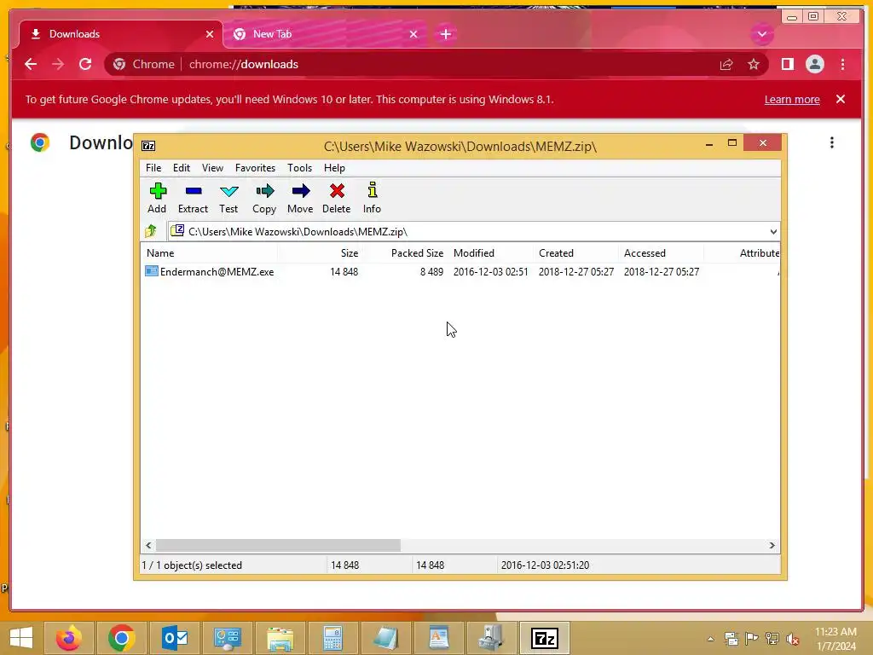
Task: Sort by Packed Size column
Action: tap(405, 252)
